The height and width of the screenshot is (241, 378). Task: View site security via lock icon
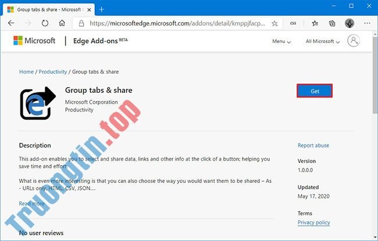[x=81, y=23]
